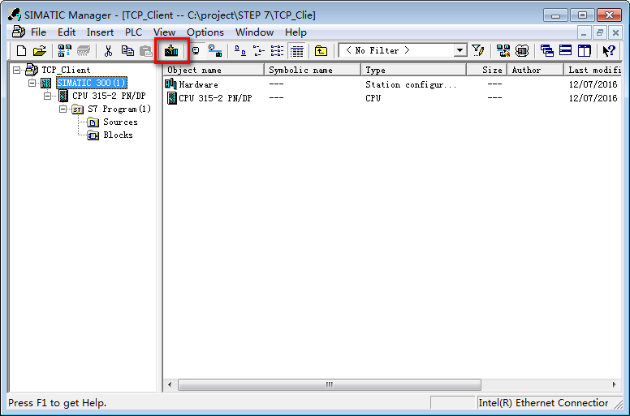Click the Station configur... type cell

coord(411,84)
